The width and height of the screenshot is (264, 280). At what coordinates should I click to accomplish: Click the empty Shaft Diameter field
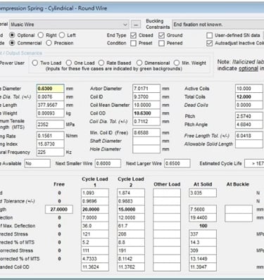coord(146,141)
